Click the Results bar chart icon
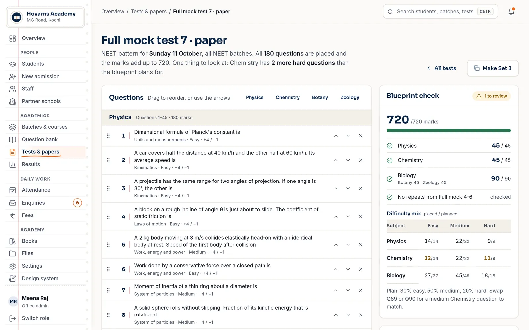The width and height of the screenshot is (529, 330). [x=13, y=164]
